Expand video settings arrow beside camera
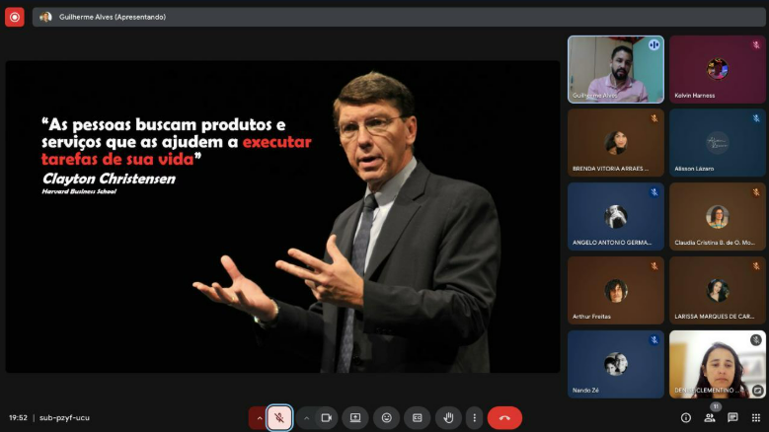 [x=306, y=417]
